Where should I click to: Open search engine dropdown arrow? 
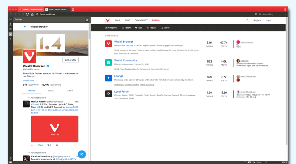coord(285,14)
